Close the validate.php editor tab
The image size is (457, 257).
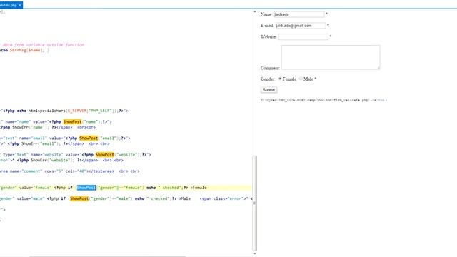point(20,5)
